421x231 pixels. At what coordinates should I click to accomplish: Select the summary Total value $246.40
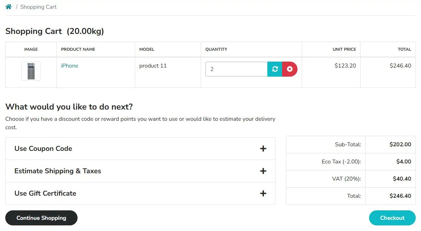click(x=400, y=196)
